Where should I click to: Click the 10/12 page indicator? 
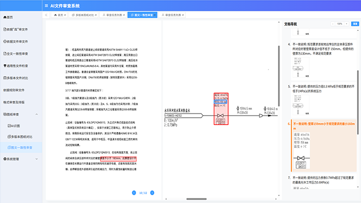click(143, 193)
